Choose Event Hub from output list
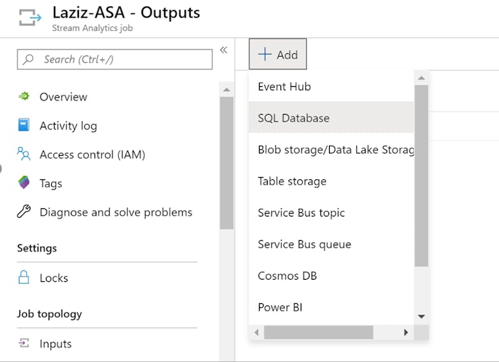The width and height of the screenshot is (499, 362). (284, 86)
